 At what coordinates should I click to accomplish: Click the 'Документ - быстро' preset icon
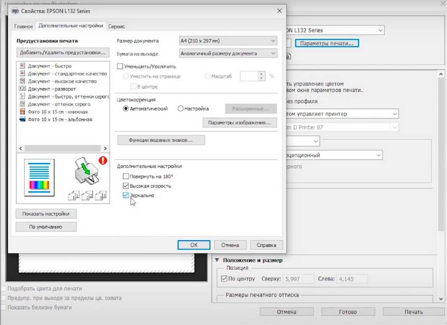pos(22,66)
